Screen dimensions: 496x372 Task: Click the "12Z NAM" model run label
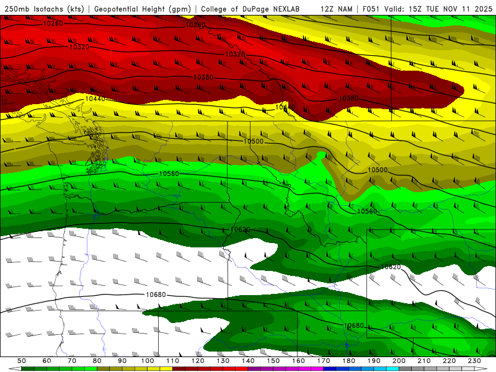click(x=336, y=9)
